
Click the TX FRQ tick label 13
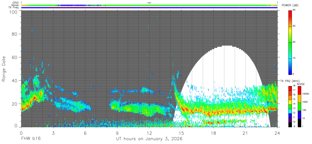(x=294, y=108)
